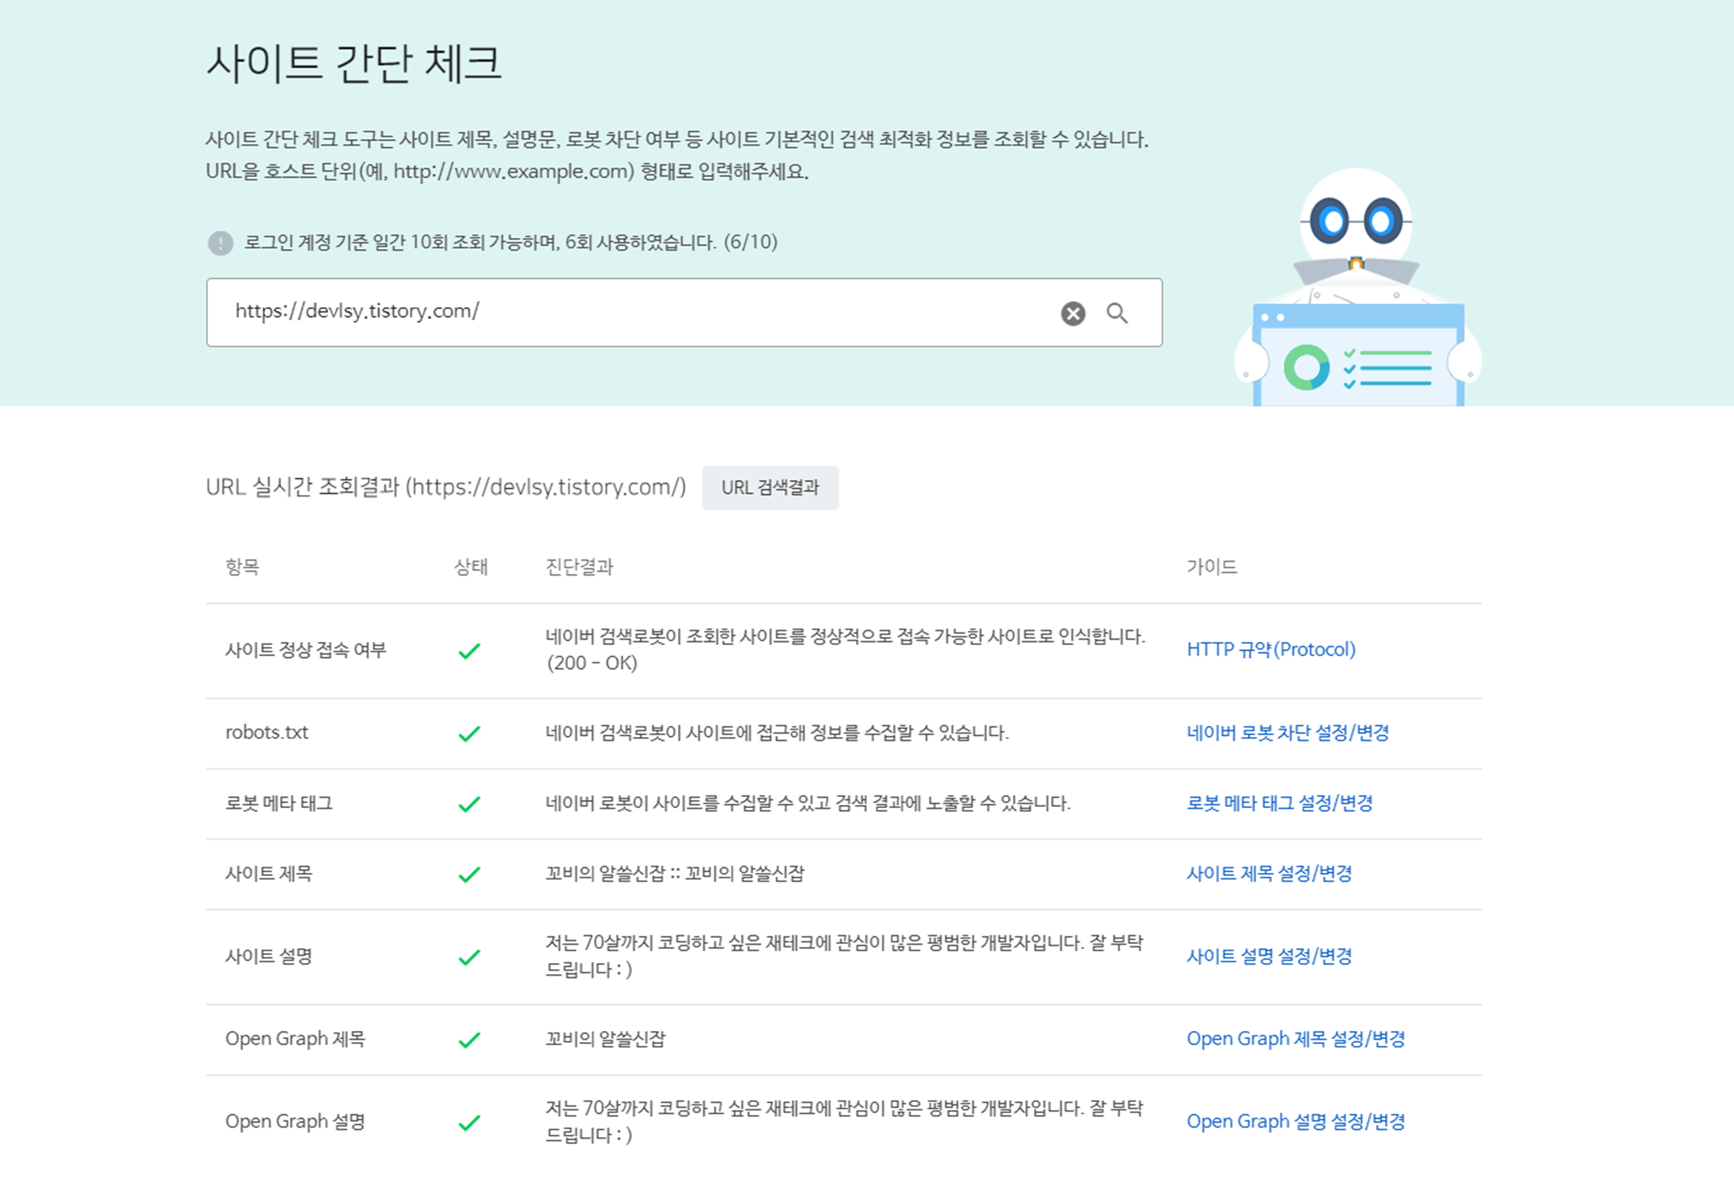The height and width of the screenshot is (1182, 1734).
Task: Open Open Graph 제목 설정/변경 link
Action: 1295,1038
